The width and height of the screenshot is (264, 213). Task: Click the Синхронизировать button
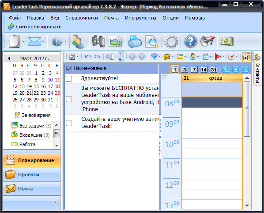coord(35,27)
